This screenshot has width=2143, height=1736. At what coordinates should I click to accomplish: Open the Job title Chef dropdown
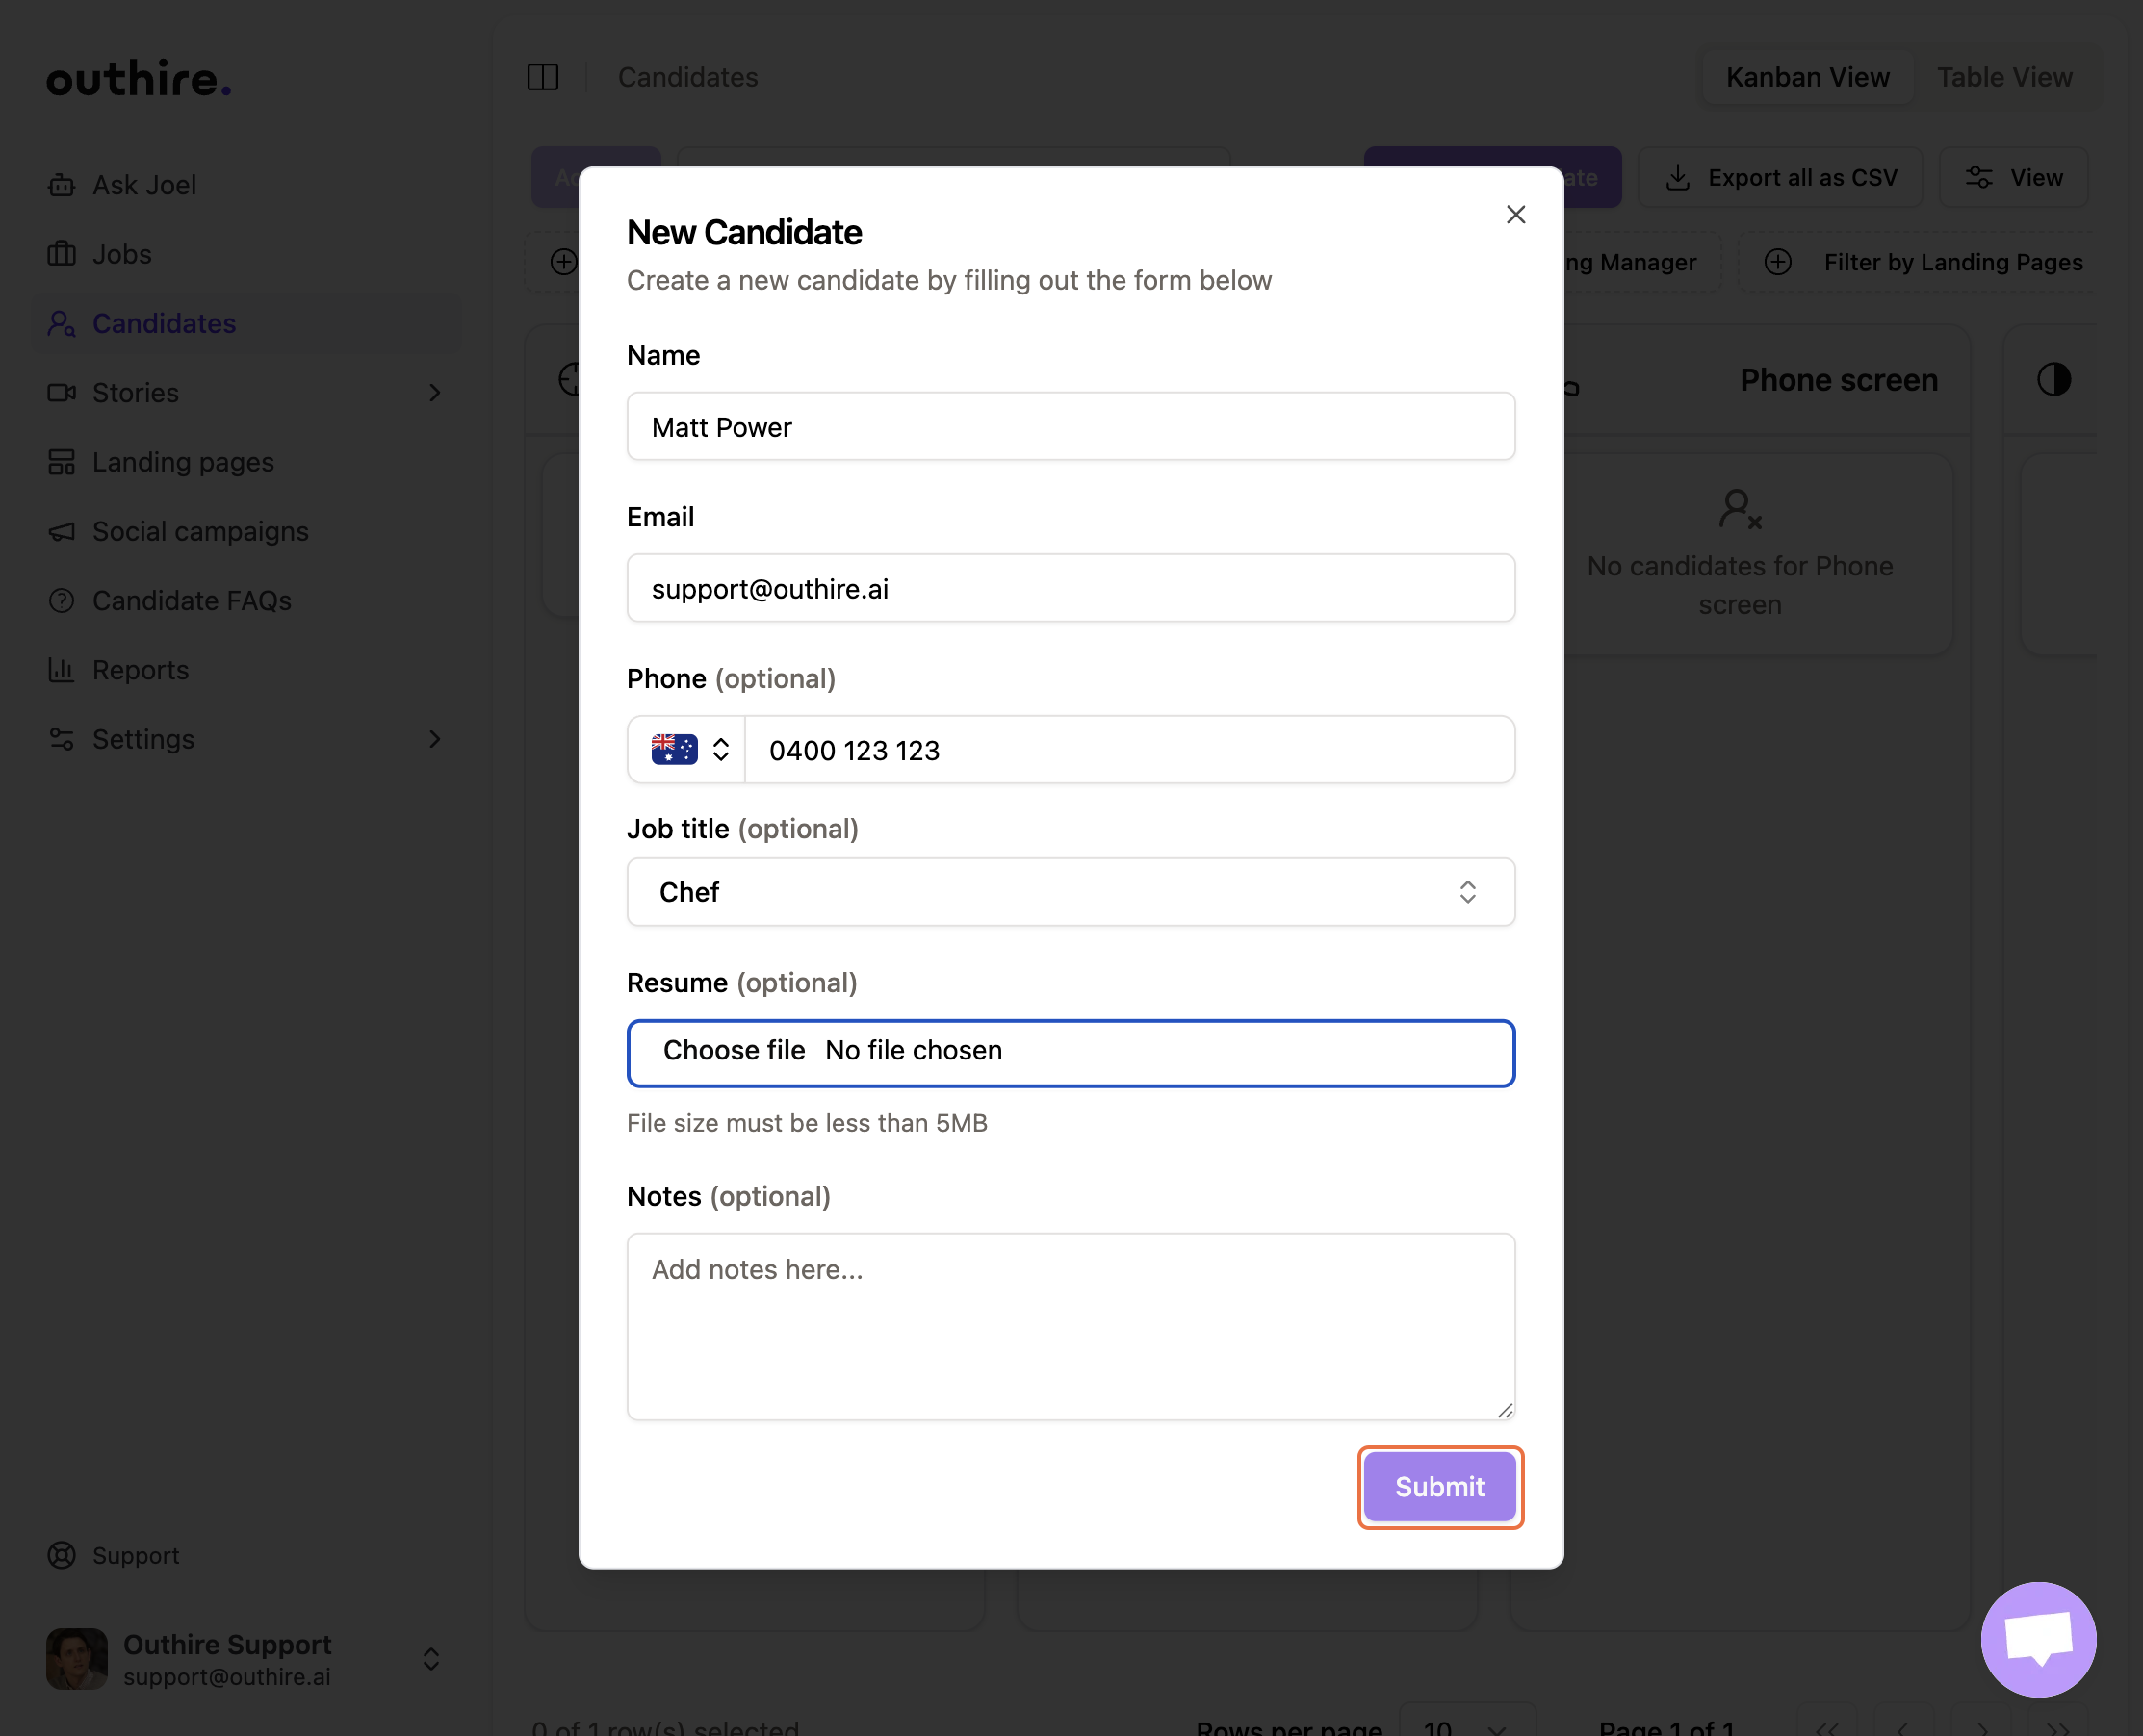click(x=1071, y=892)
